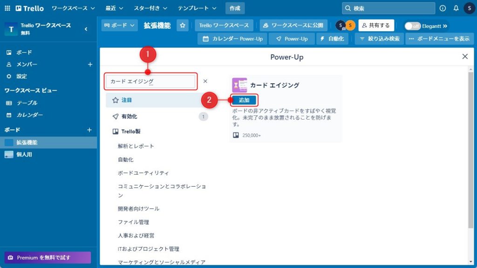Viewport: 477px width, 268px height.
Task: Click the Power-Up dialog vertical scrollbar
Action: (470, 150)
